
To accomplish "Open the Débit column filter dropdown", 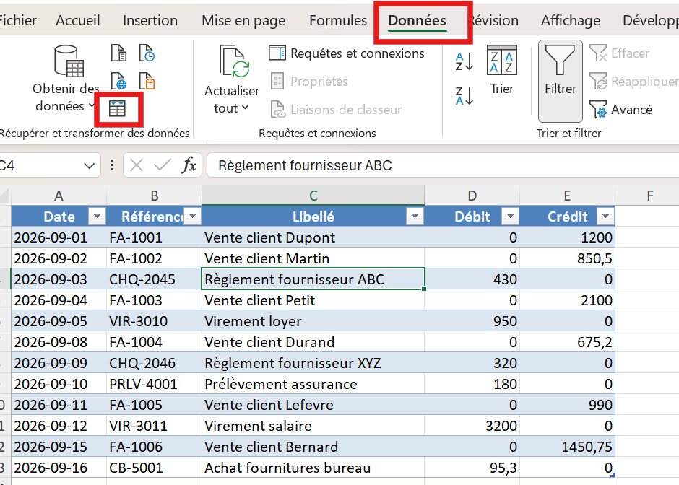I will tap(510, 217).
